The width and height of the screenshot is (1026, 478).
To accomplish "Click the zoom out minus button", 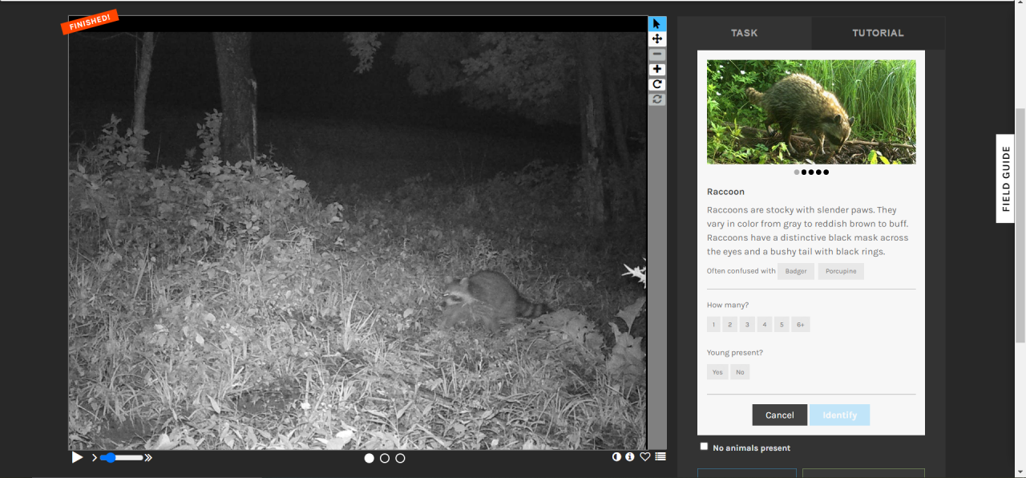I will [x=657, y=55].
